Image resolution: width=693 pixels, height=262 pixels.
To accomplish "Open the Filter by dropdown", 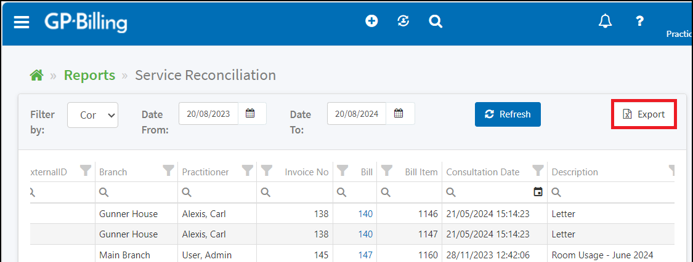I will pos(93,114).
